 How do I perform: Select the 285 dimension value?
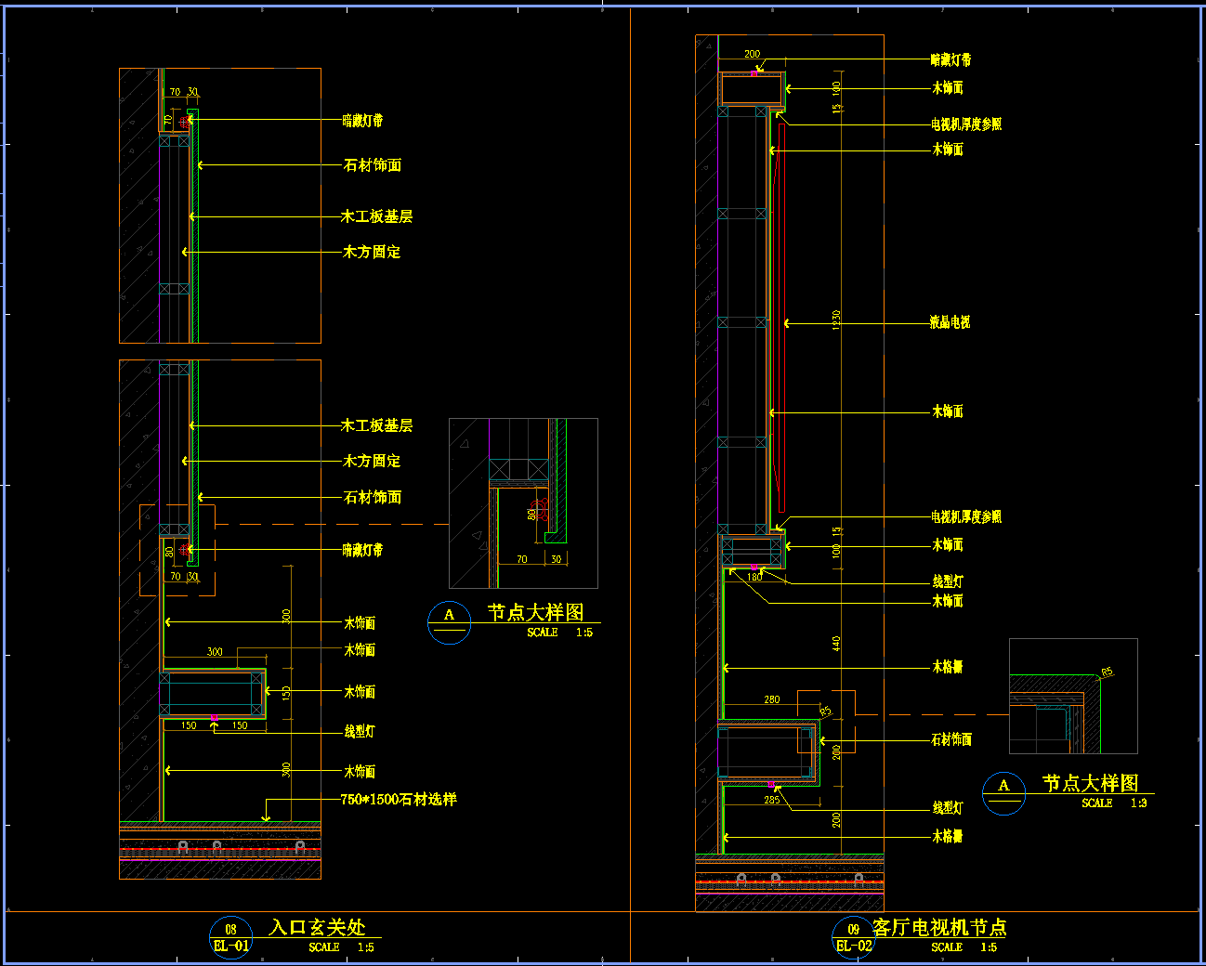point(772,800)
